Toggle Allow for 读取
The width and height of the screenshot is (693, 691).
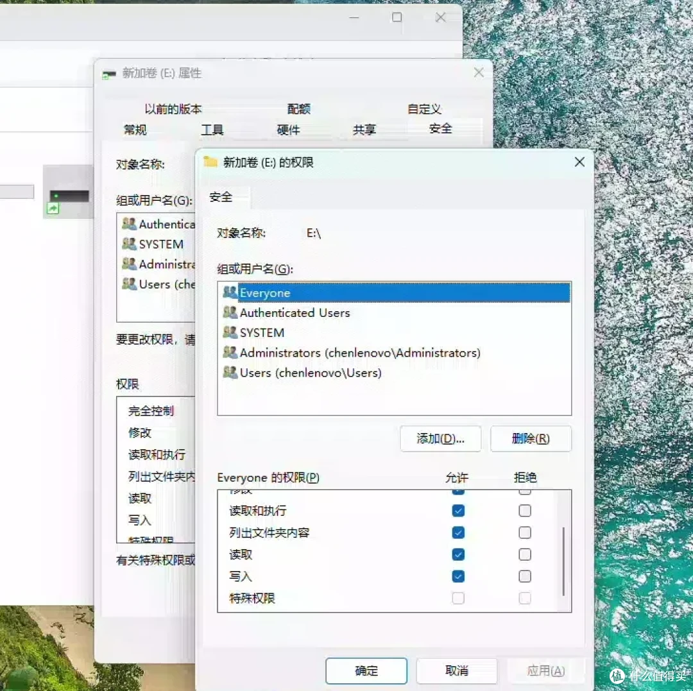click(x=458, y=554)
